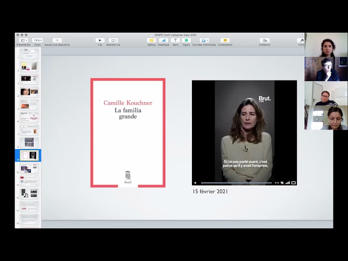Image resolution: width=348 pixels, height=261 pixels.
Task: Select second participant video tile with dark-haired person
Action: point(326,69)
